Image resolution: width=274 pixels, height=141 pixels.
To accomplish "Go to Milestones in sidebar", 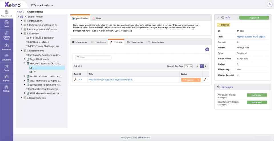I will coord(7,47).
